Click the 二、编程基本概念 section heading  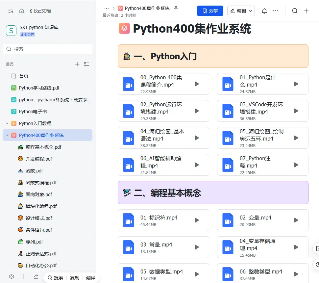coord(167,193)
